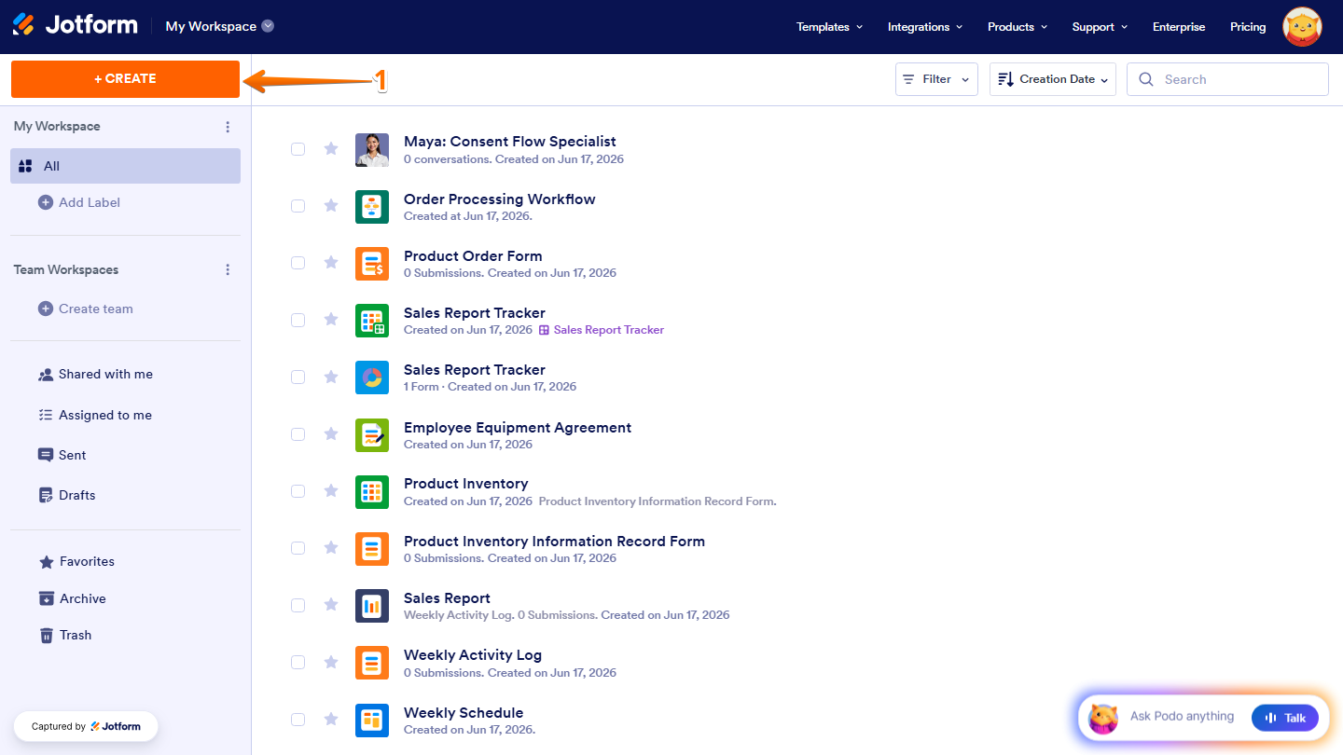Click the Sales Report bar-chart icon
The width and height of the screenshot is (1343, 755).
(x=372, y=606)
